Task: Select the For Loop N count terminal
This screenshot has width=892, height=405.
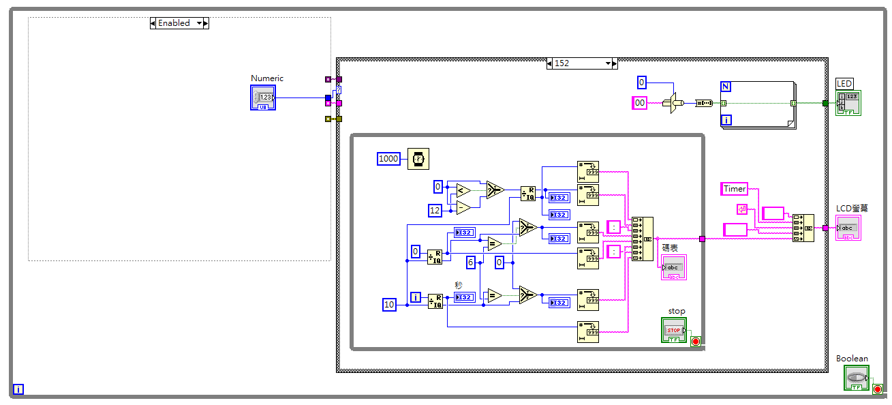Action: pos(726,87)
